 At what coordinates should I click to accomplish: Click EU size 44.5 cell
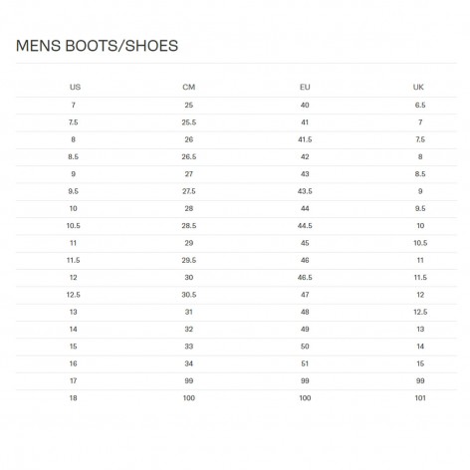point(305,226)
